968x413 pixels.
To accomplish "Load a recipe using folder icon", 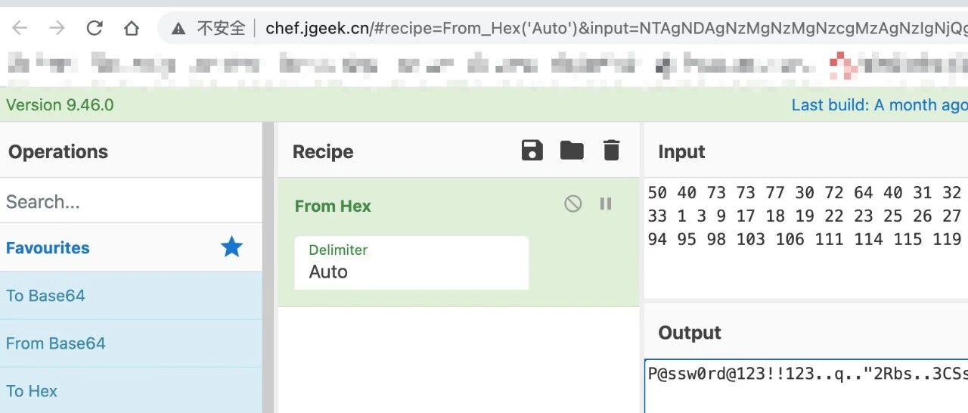I will 572,151.
